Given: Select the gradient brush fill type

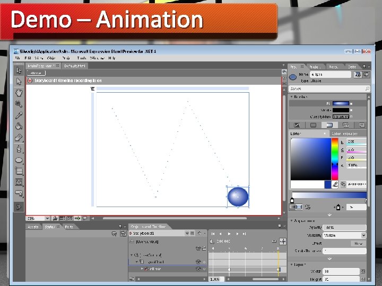Looking at the screenshot, I should [x=329, y=125].
